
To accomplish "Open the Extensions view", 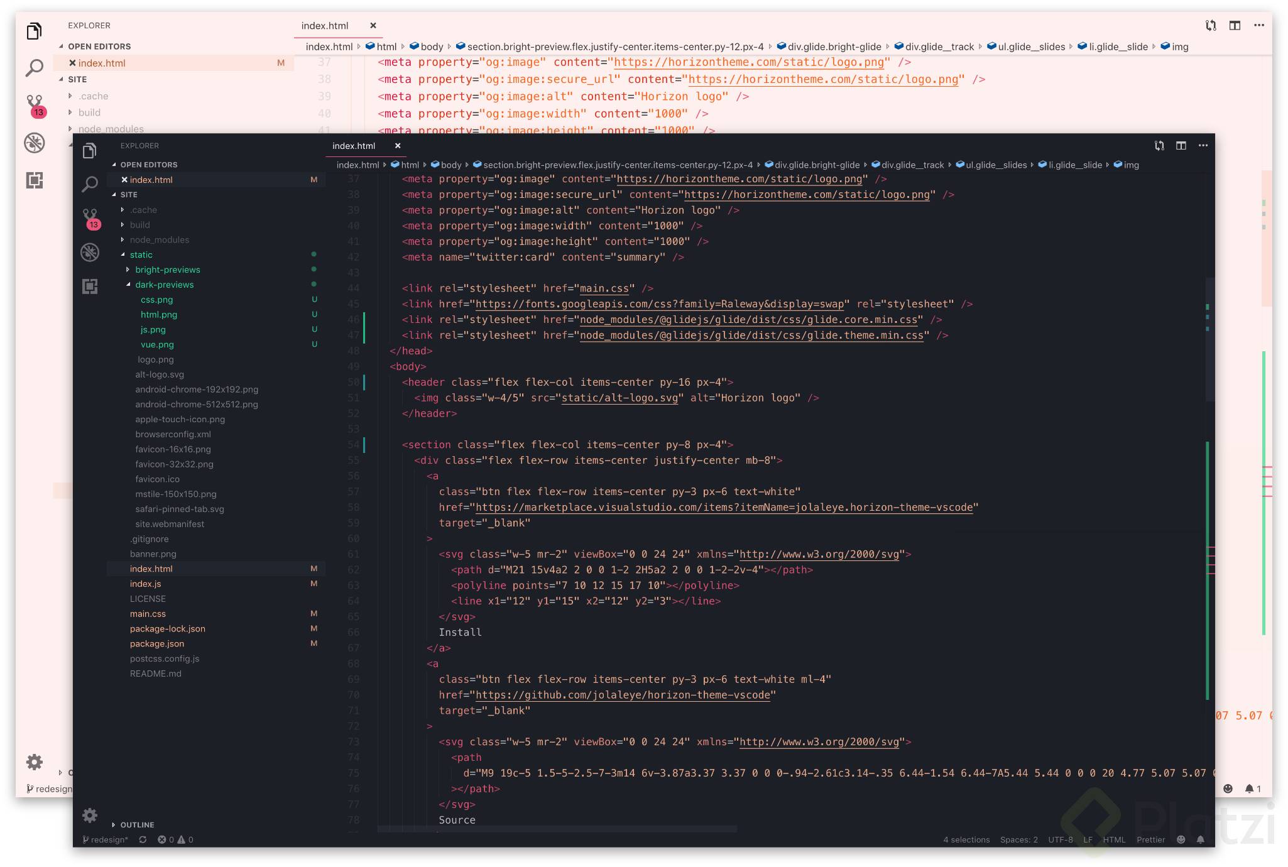I will point(90,286).
